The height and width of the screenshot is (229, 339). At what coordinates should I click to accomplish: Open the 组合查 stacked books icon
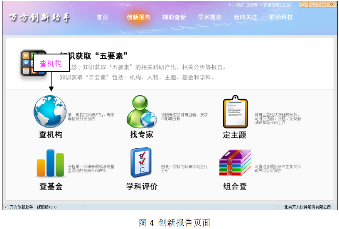tap(235, 163)
